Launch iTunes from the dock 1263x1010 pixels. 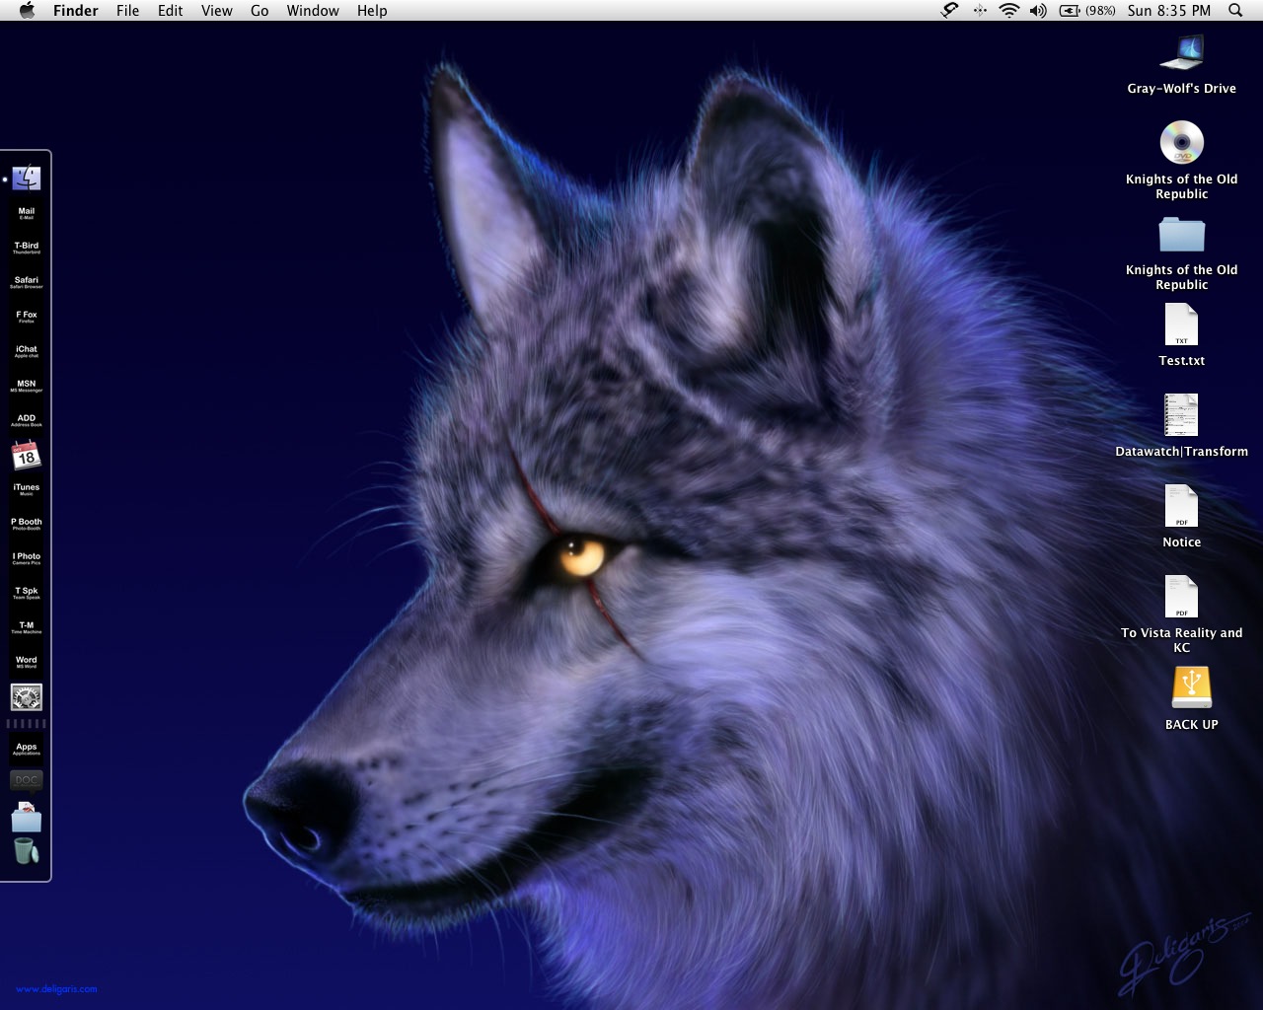[x=27, y=489]
